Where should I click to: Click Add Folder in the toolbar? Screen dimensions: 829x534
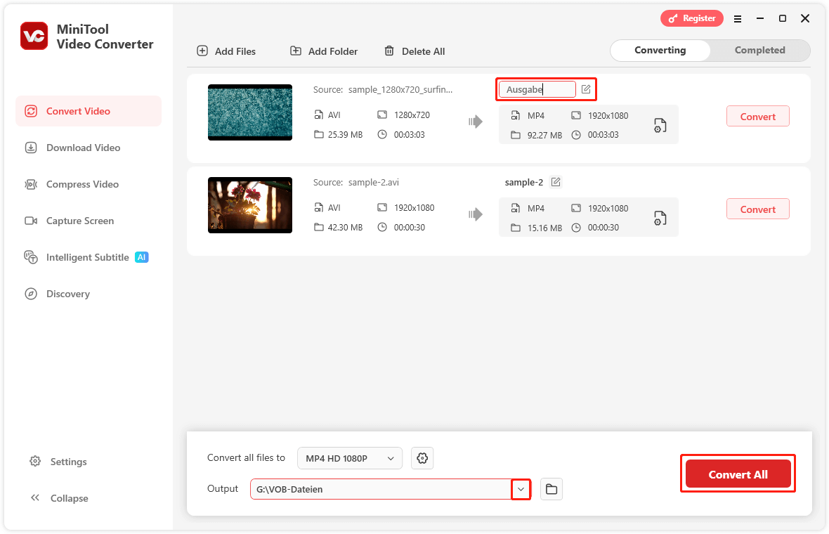point(323,51)
